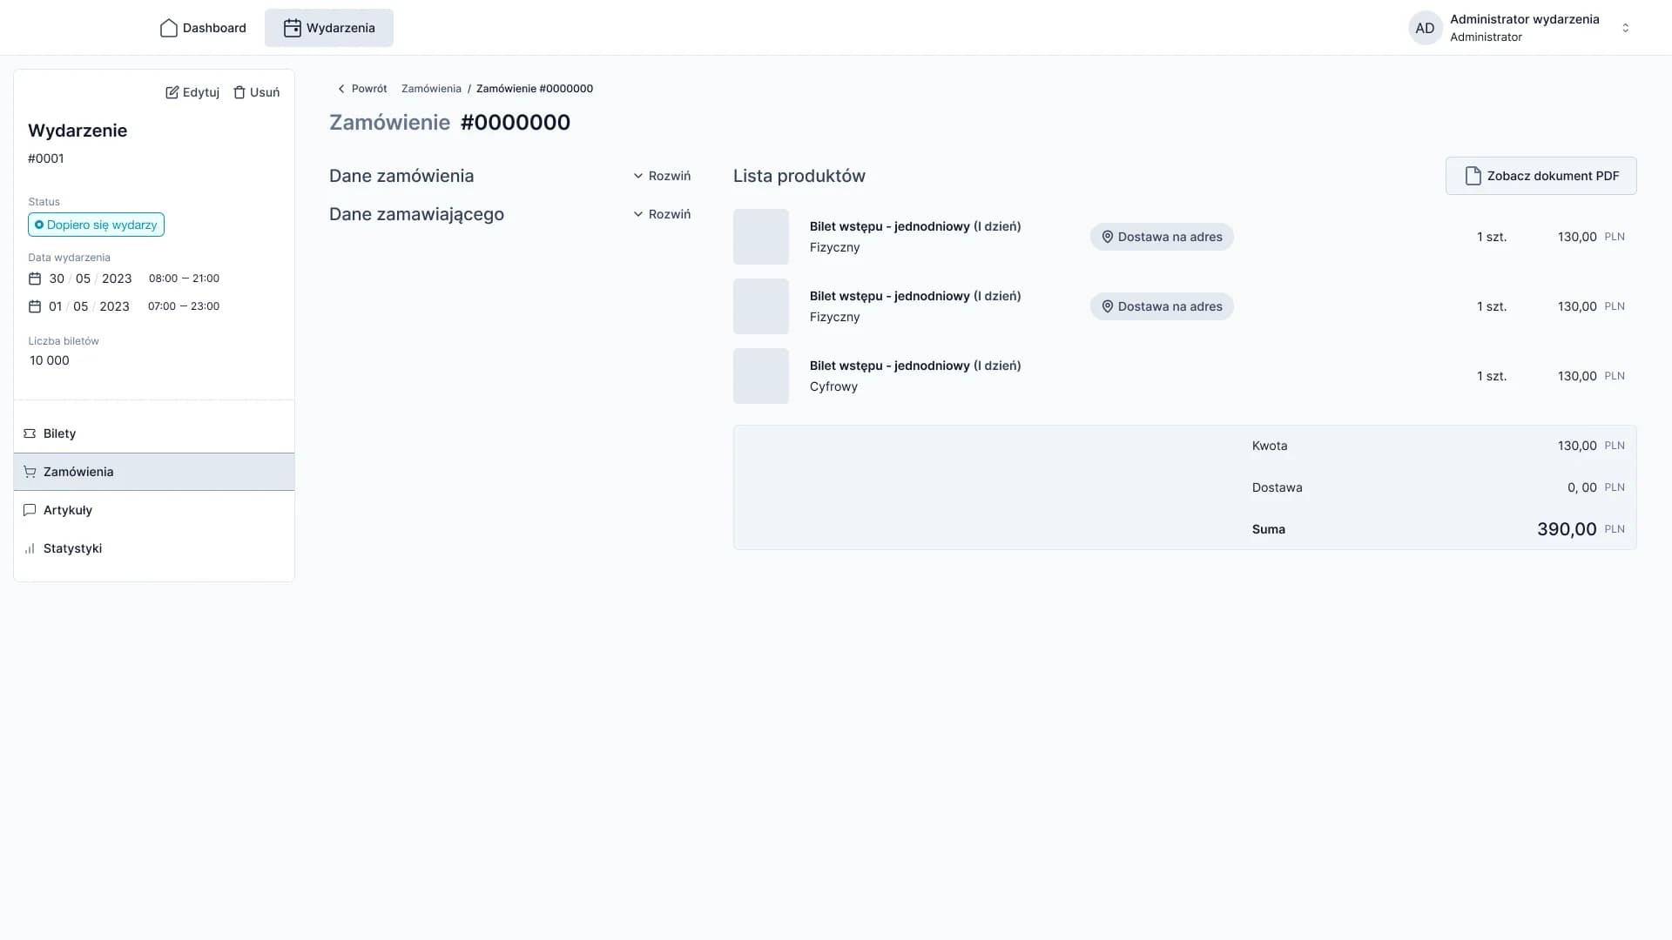Click the Dashboard home icon

169,28
